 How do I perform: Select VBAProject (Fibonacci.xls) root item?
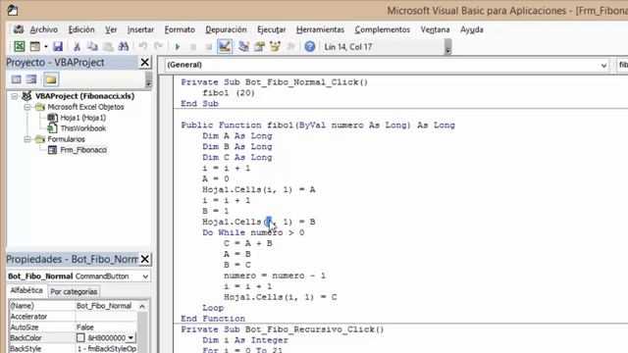click(84, 96)
